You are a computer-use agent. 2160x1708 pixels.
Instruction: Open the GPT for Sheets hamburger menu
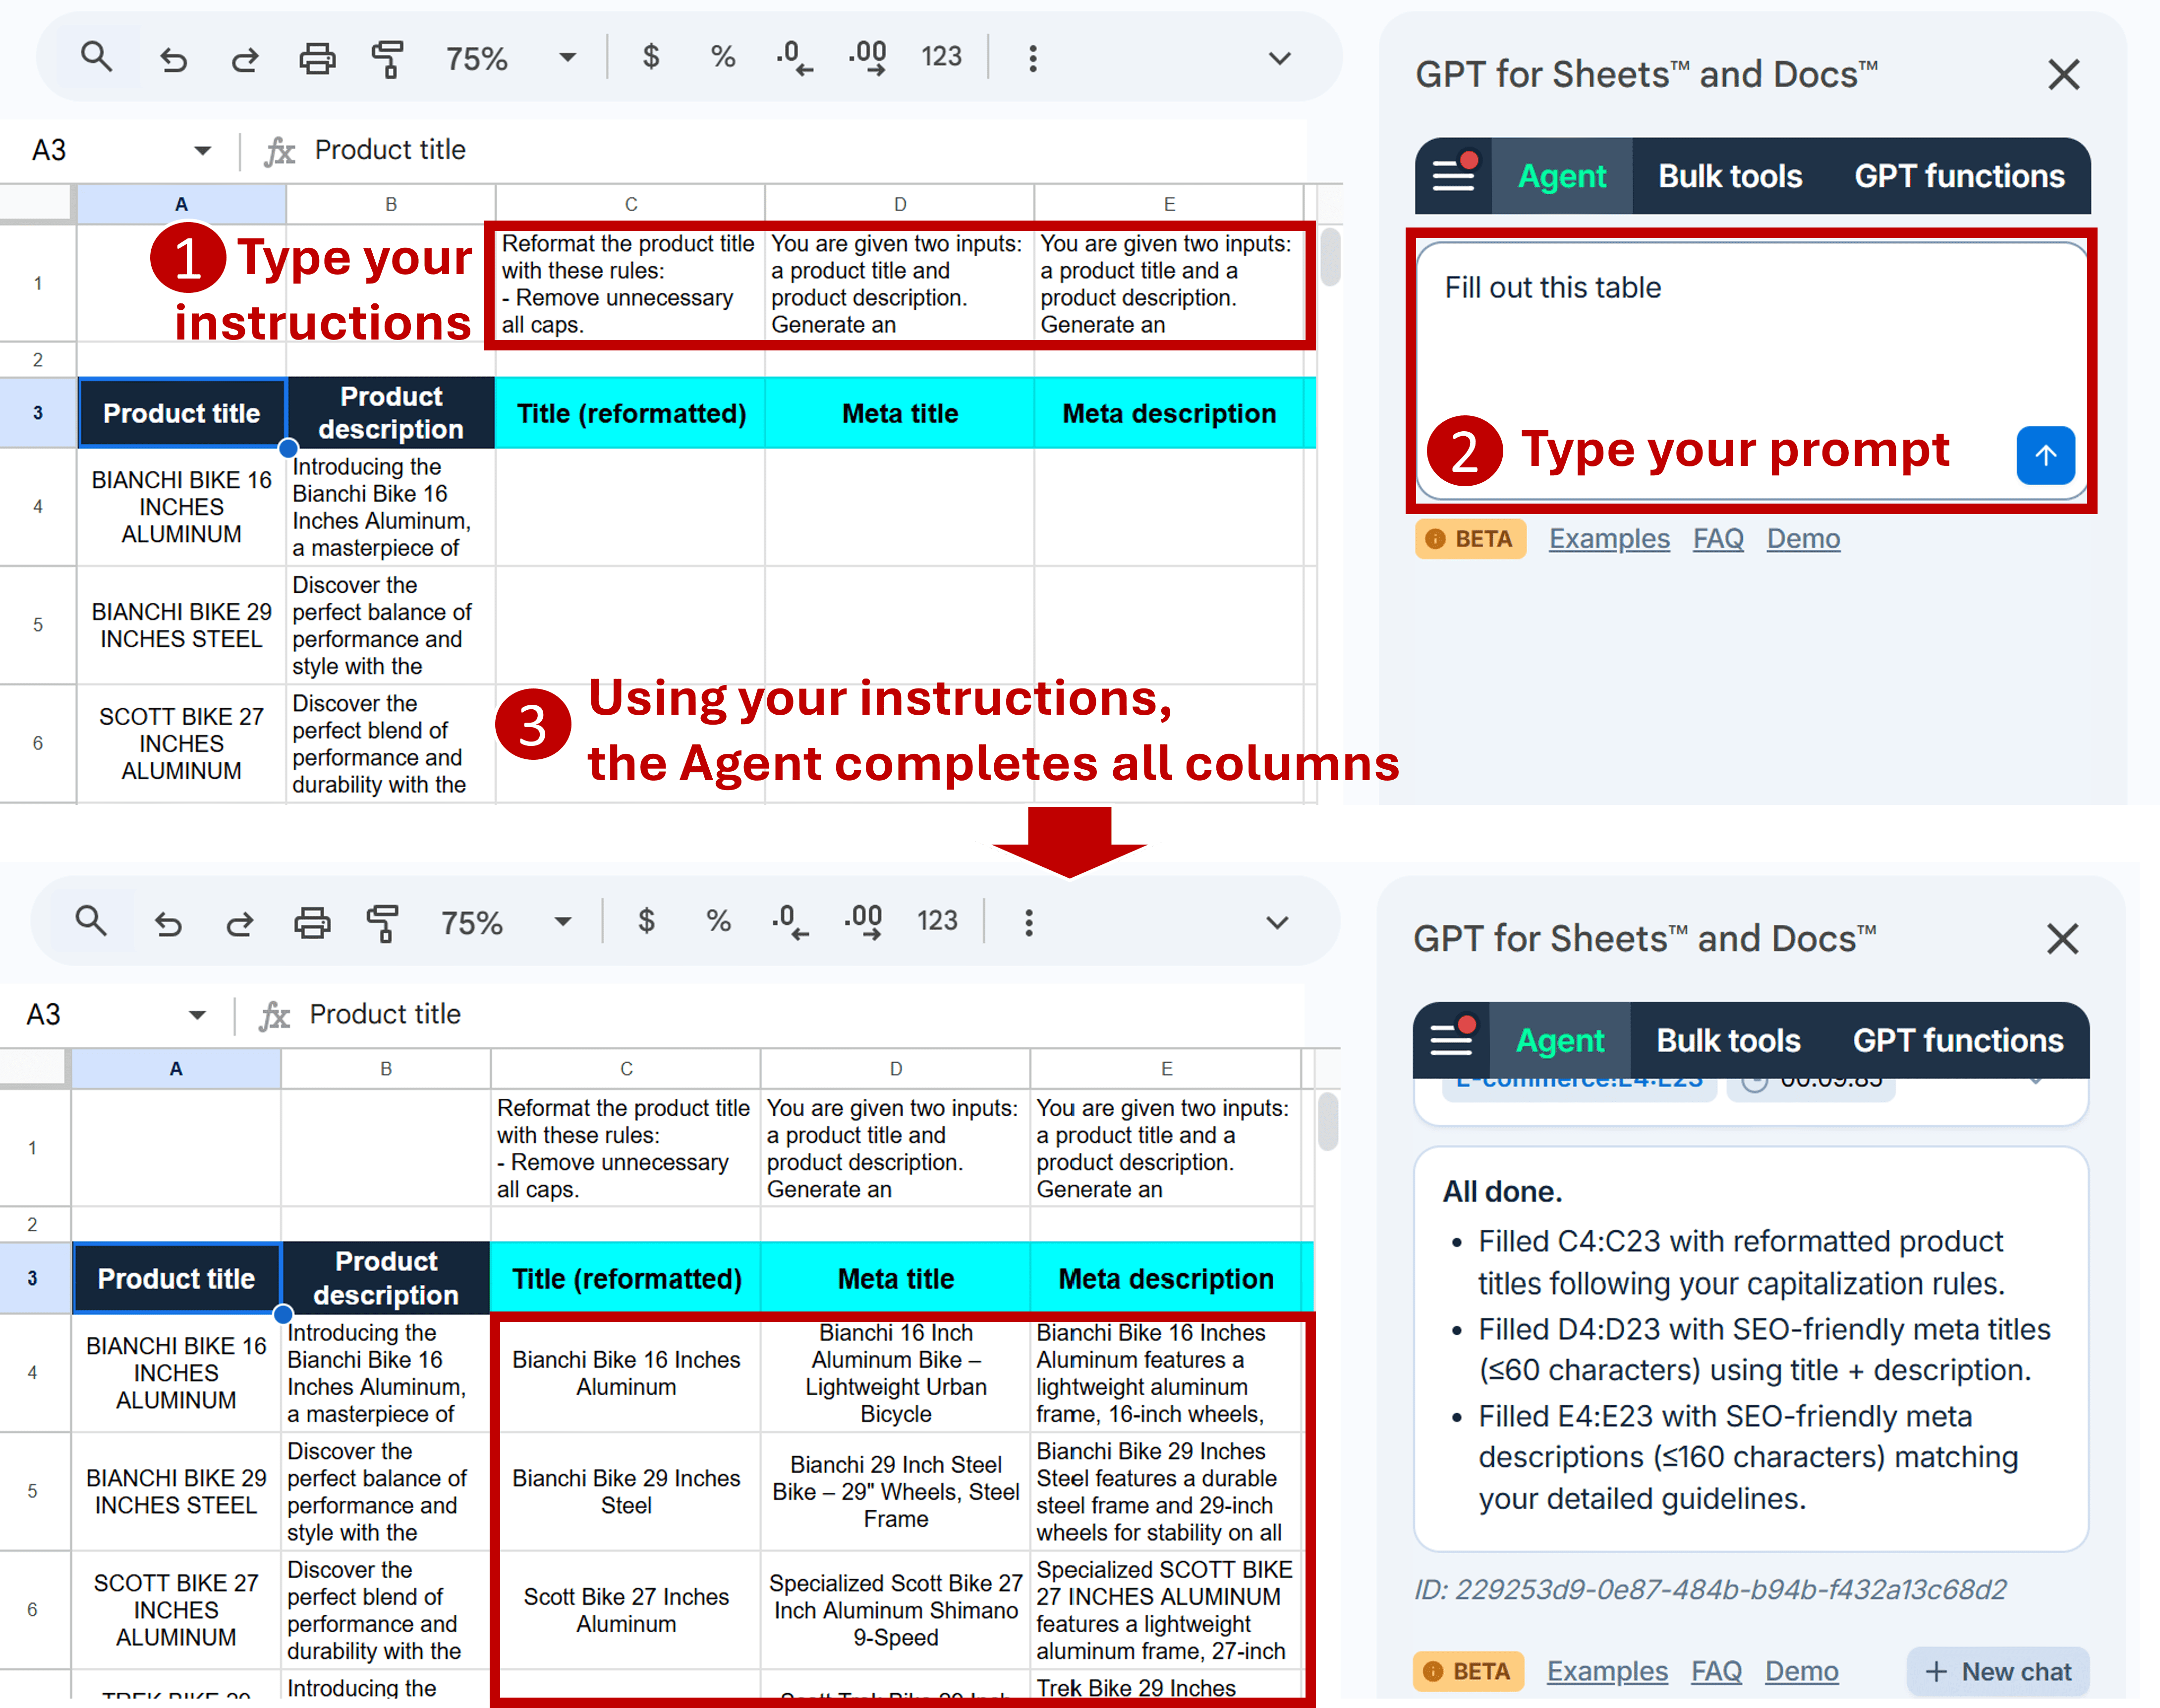[x=1453, y=175]
